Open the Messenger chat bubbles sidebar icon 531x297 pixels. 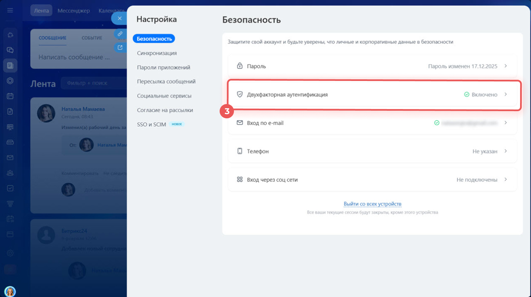(10, 50)
